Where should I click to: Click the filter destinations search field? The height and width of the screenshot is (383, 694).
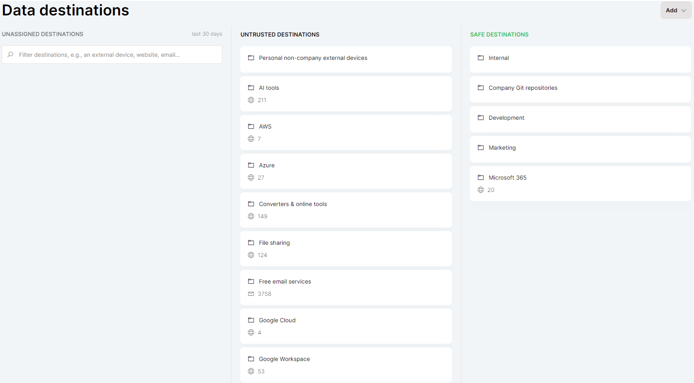pyautogui.click(x=112, y=55)
